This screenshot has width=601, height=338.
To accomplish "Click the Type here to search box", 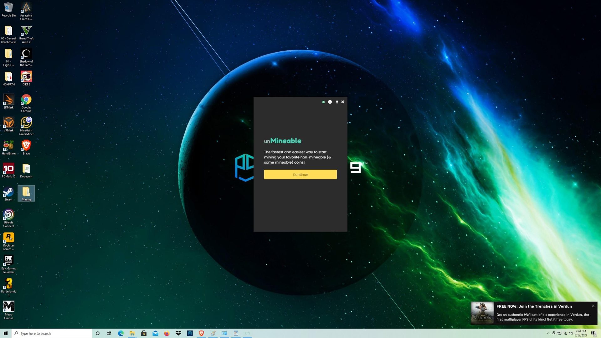I will (52, 333).
